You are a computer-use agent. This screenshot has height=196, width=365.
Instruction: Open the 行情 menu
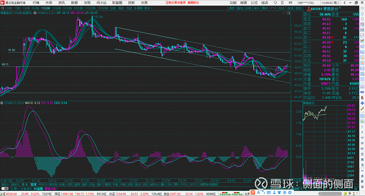pos(36,3)
